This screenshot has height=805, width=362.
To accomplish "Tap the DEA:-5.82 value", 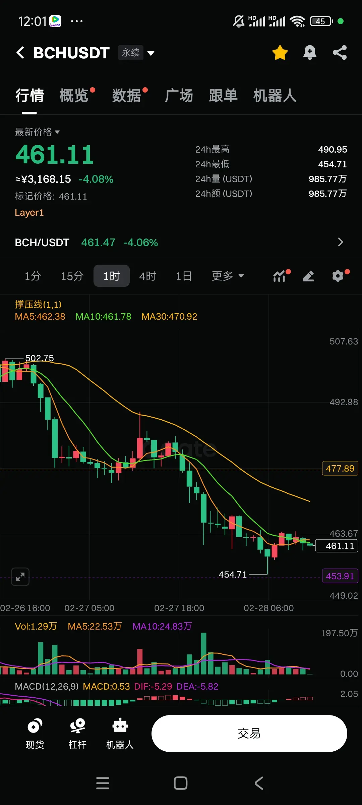I will coord(197,687).
